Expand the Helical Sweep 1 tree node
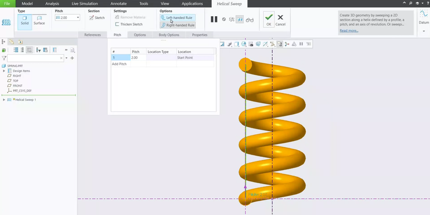 click(x=4, y=100)
